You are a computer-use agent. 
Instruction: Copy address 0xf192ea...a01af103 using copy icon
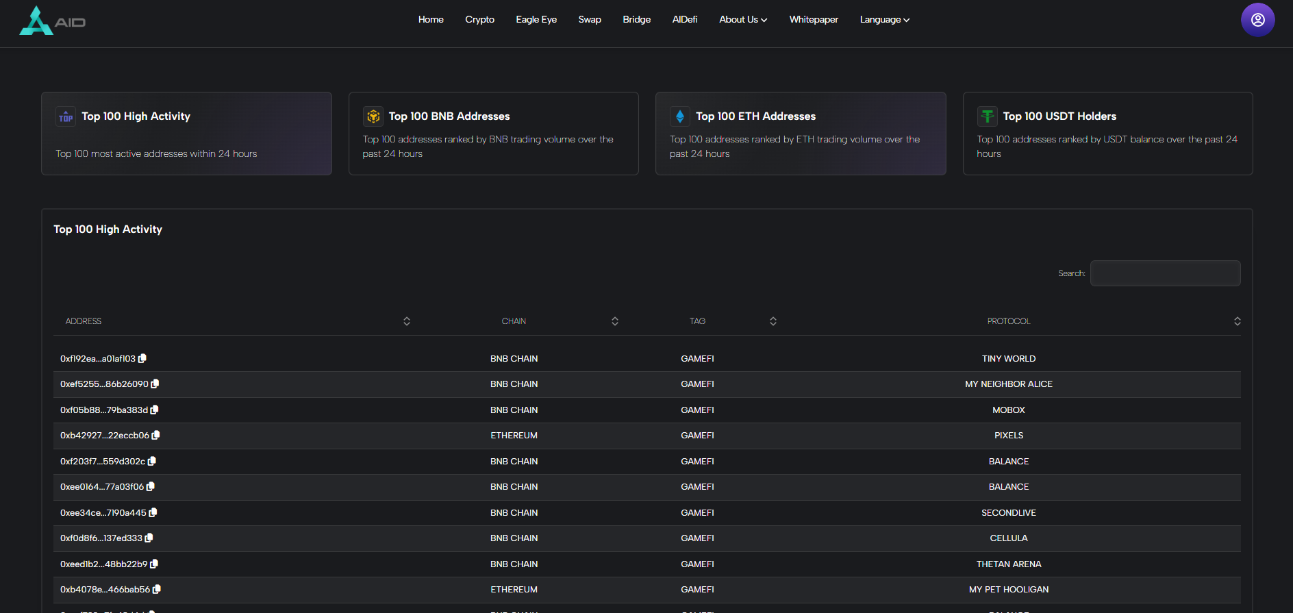coord(142,358)
